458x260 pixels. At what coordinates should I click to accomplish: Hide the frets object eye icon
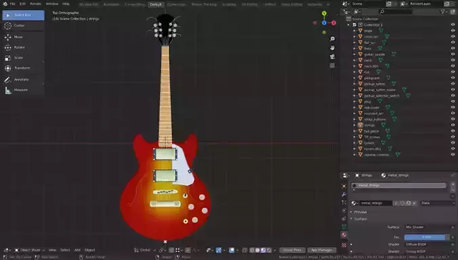(x=453, y=49)
